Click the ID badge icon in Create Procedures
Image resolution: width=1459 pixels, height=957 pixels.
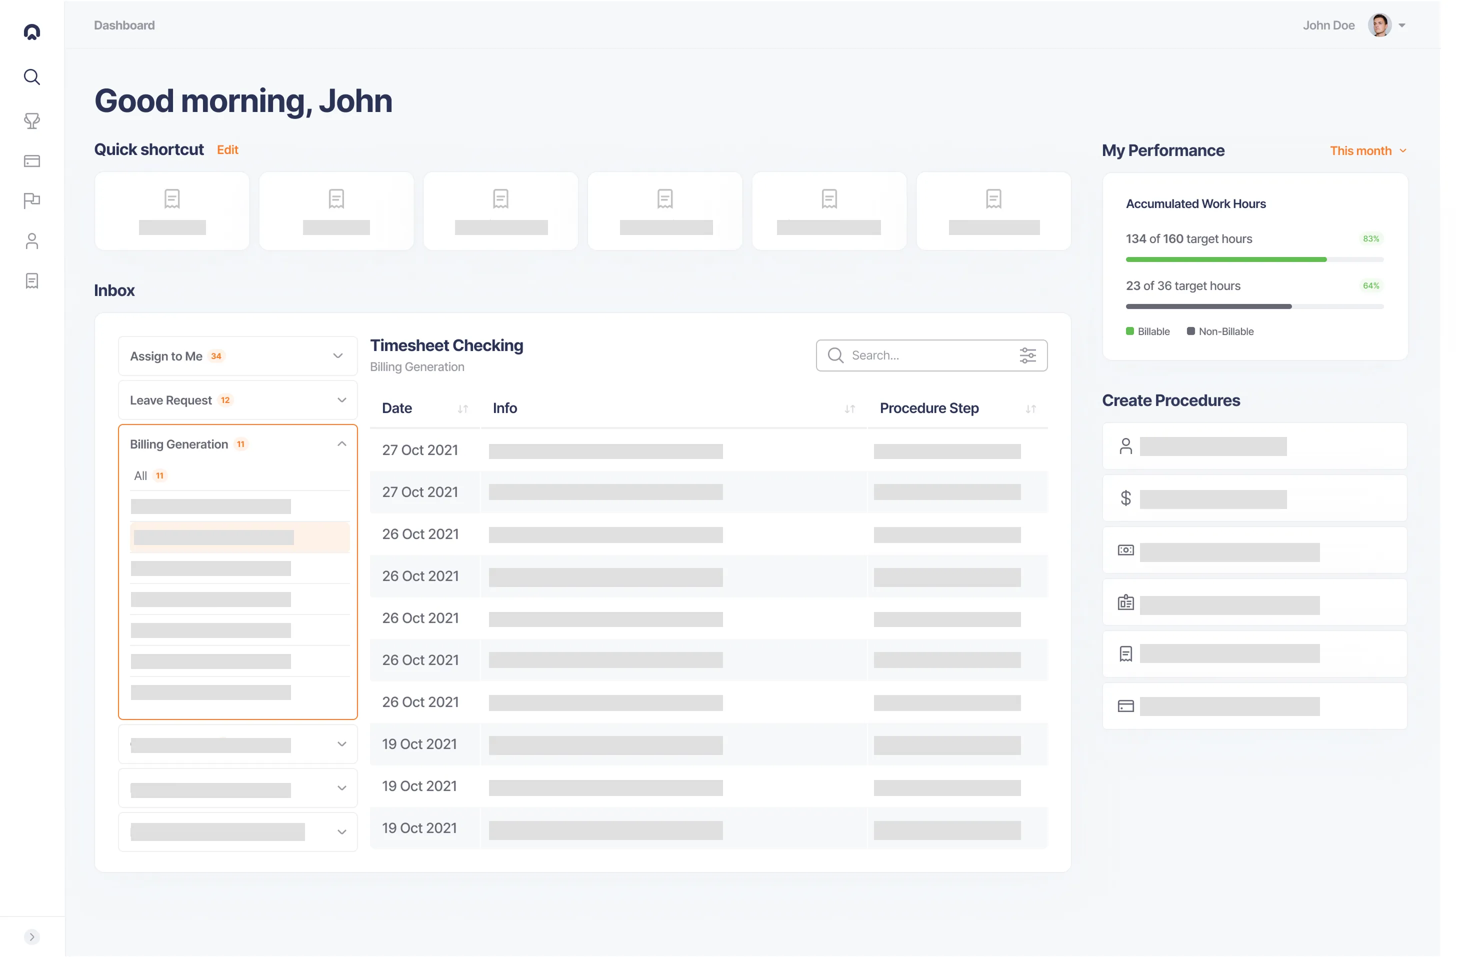click(1125, 602)
